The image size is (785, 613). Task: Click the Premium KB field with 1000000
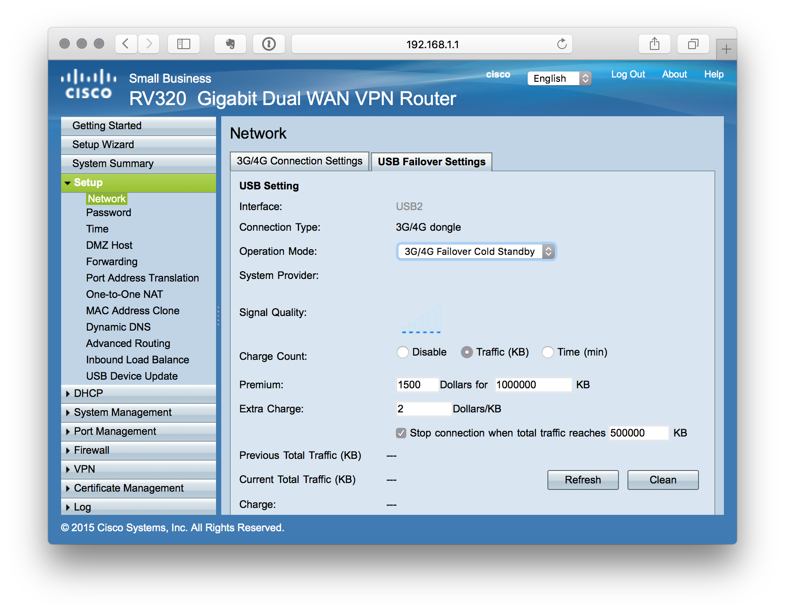pyautogui.click(x=534, y=385)
